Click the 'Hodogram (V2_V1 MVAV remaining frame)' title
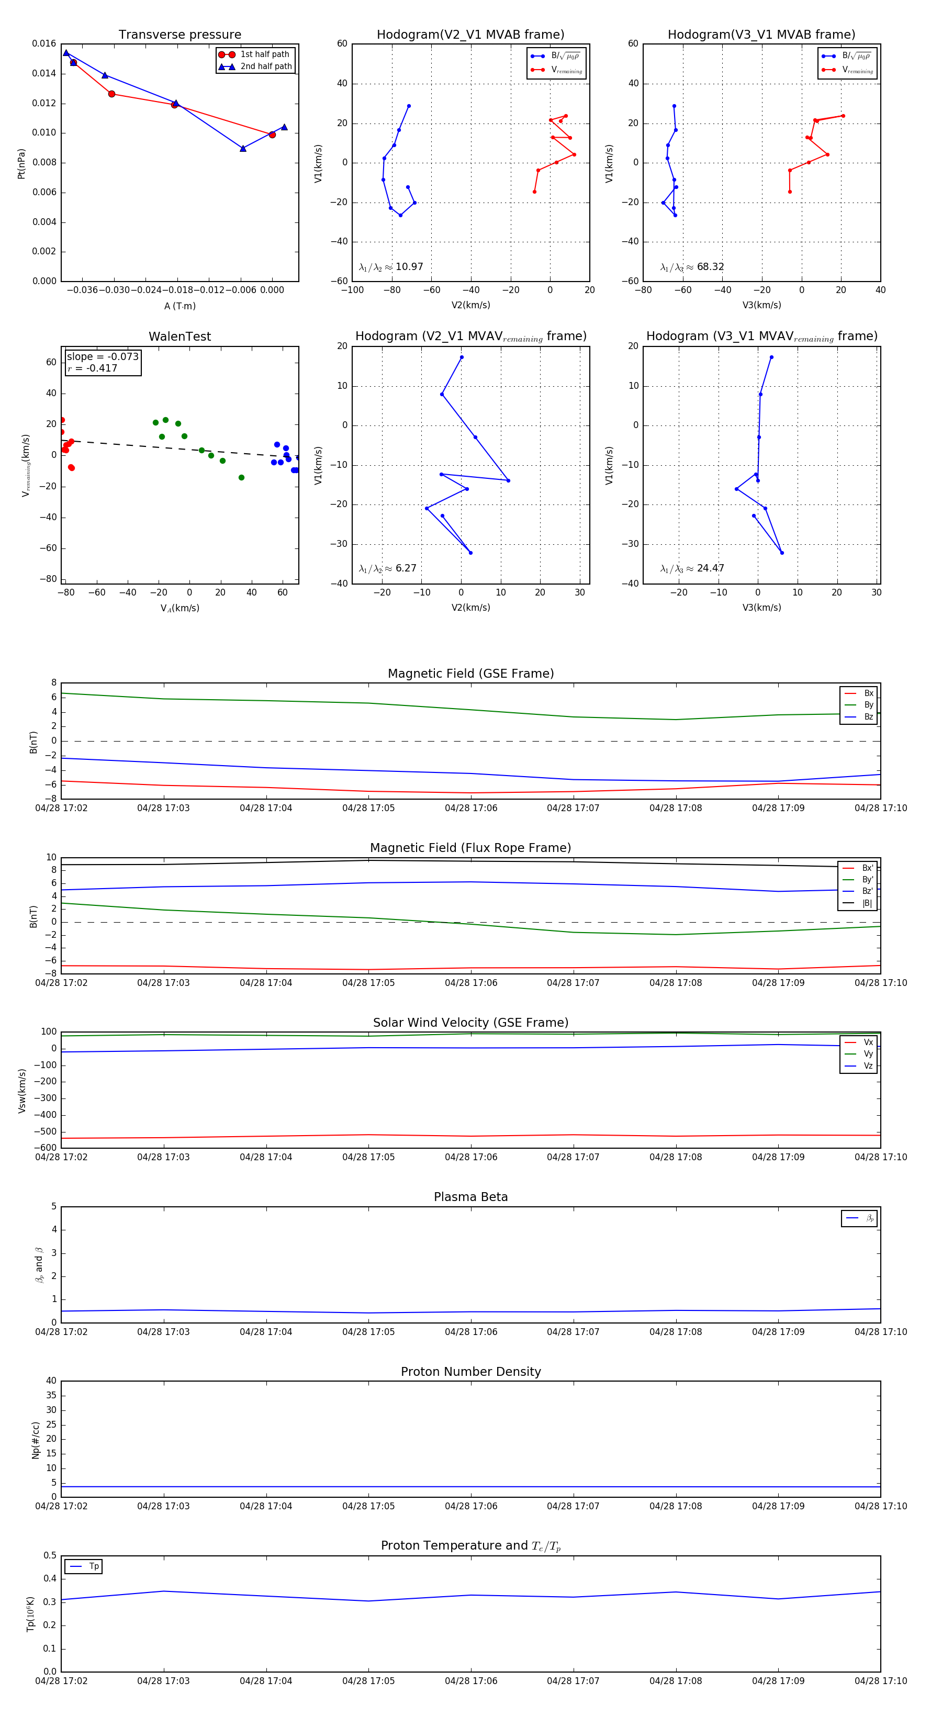The image size is (942, 1727). point(470,337)
